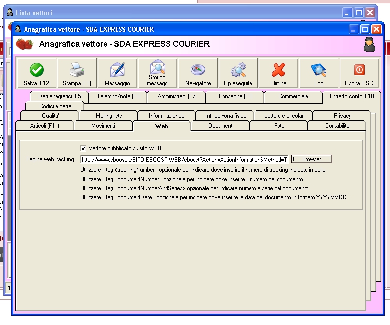Minimize the Lista vettori window
Screen dimensions: 390x325
click(347, 12)
